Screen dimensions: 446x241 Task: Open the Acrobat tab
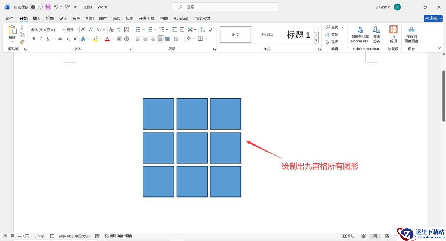tap(181, 18)
